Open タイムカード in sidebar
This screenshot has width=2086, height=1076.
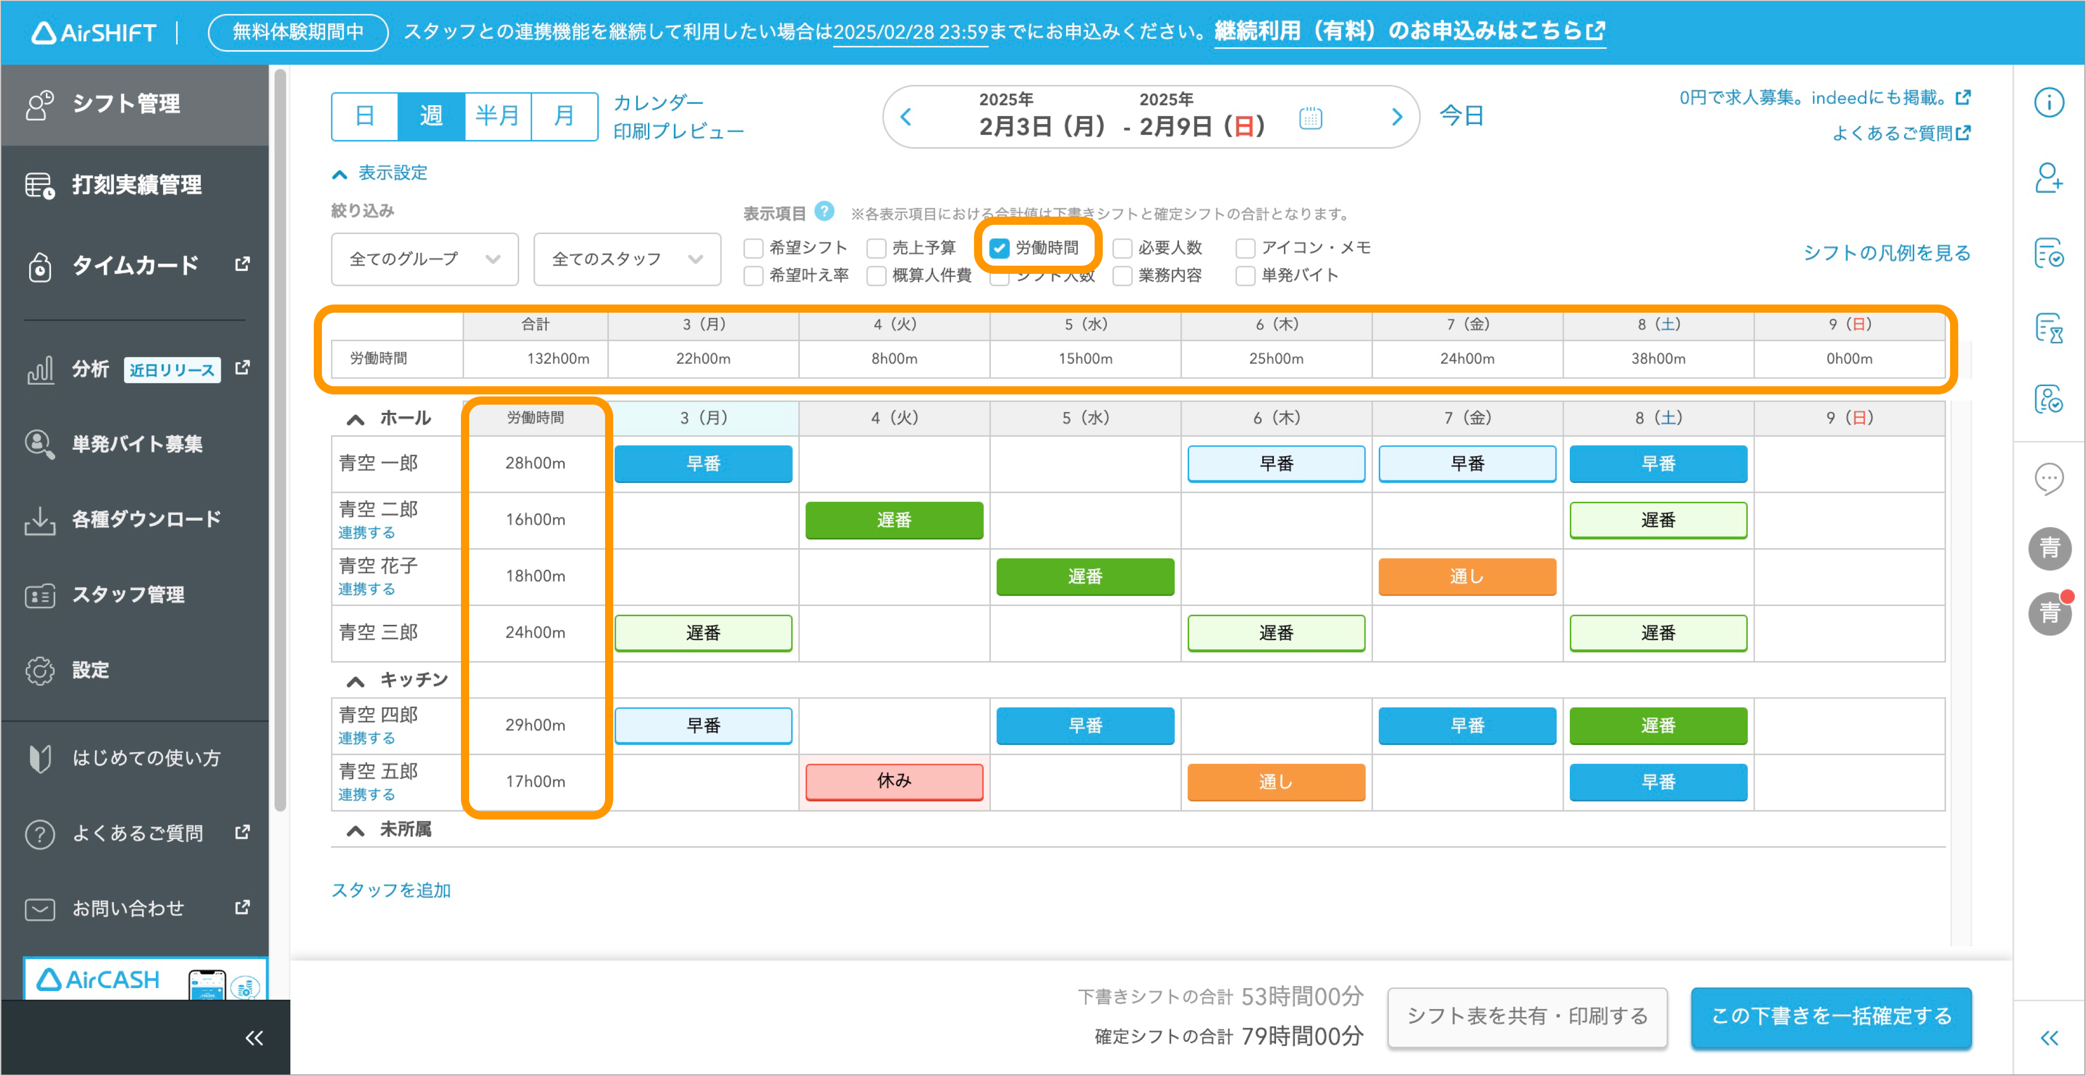pyautogui.click(x=134, y=266)
